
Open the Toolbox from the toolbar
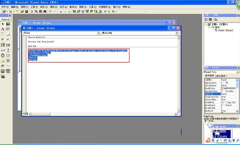coord(91,11)
